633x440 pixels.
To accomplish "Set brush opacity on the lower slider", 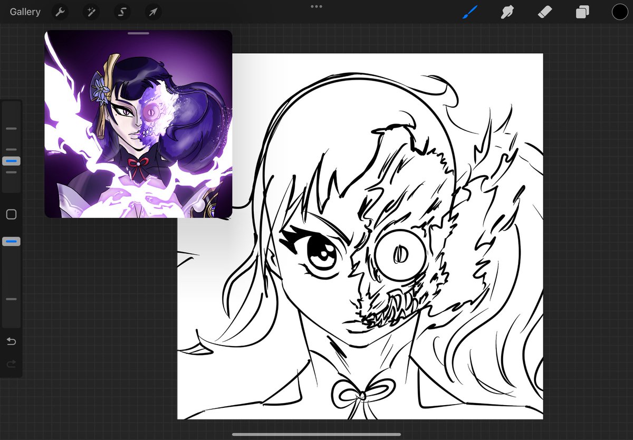I will click(11, 241).
